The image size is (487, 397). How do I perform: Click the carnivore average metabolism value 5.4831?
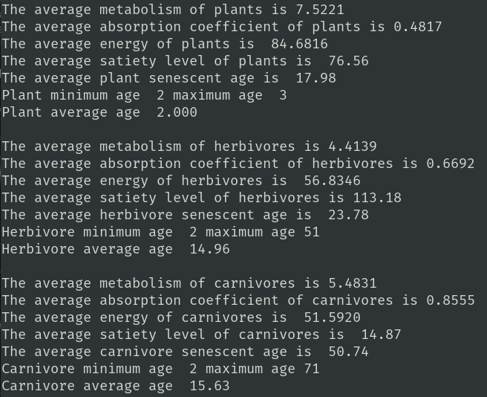[x=352, y=283]
